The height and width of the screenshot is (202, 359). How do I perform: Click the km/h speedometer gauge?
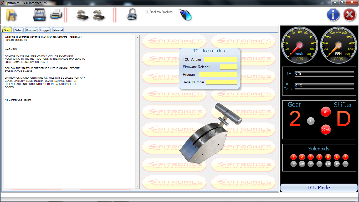pyautogui.click(x=299, y=45)
